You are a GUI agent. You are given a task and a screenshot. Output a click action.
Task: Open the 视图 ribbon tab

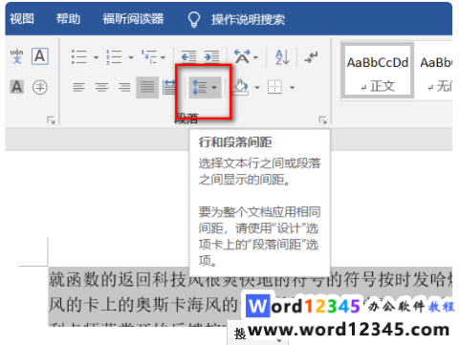22,19
